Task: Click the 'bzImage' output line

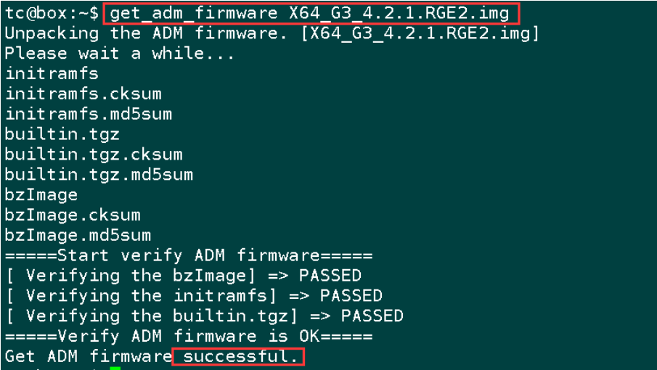Action: click(x=41, y=195)
